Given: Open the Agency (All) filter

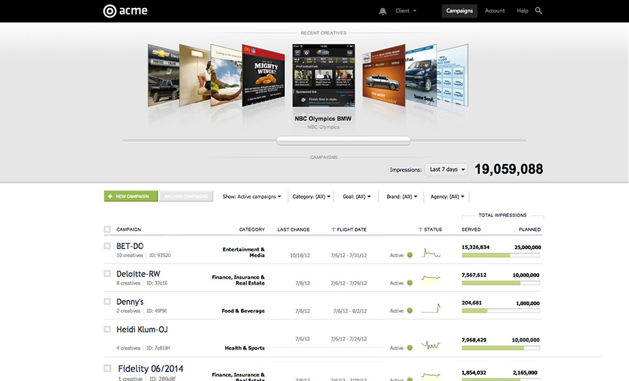Looking at the screenshot, I should click(x=447, y=196).
